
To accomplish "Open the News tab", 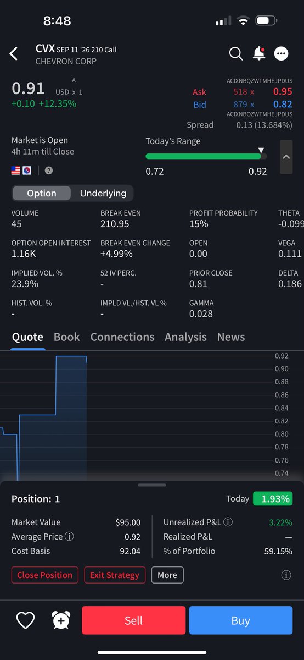I will point(231,337).
